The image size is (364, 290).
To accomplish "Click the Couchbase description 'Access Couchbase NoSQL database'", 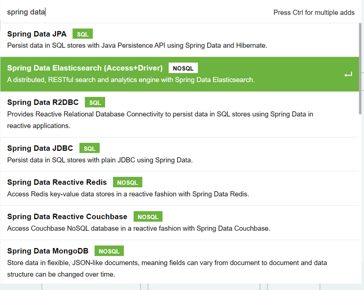I will point(139,228).
